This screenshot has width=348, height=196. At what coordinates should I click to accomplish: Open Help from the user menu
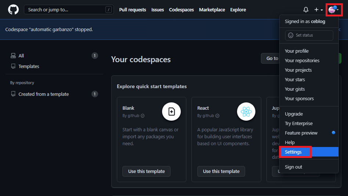(309, 143)
